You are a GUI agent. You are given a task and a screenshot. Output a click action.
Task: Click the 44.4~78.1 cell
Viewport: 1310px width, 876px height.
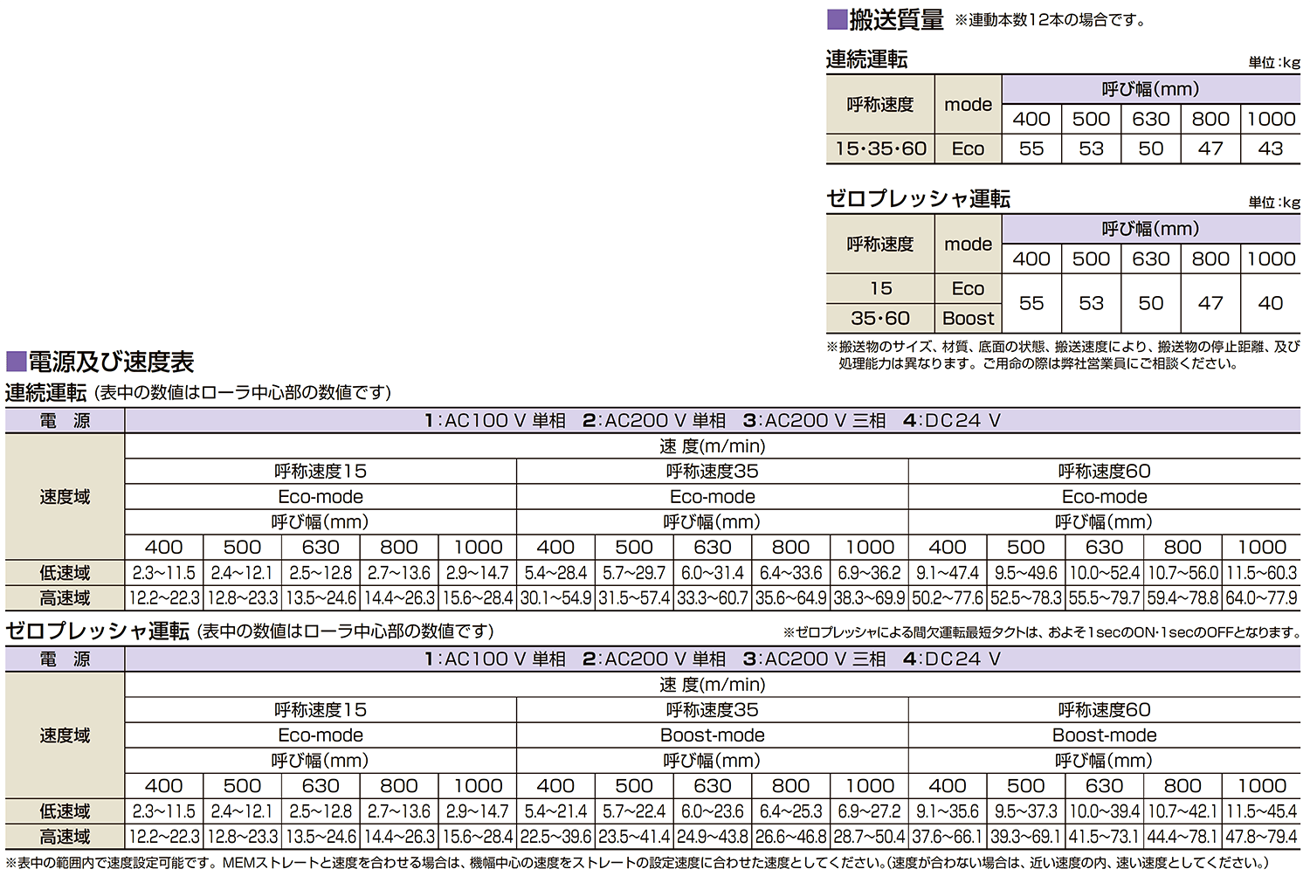[1183, 837]
